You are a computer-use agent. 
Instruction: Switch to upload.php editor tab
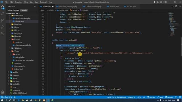114,7
